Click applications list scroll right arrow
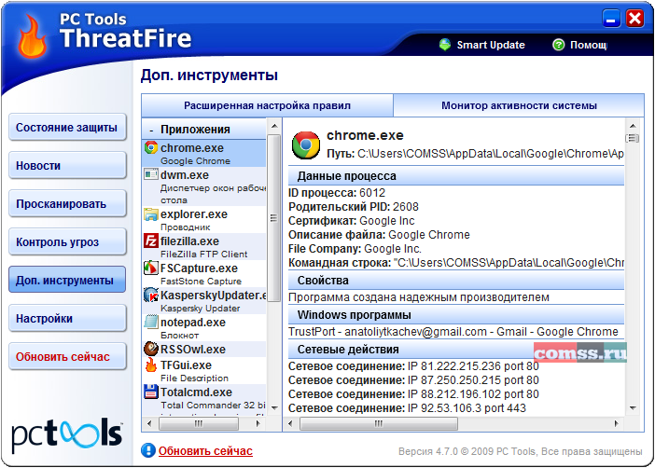Viewport: 655px width, 468px height. click(258, 424)
